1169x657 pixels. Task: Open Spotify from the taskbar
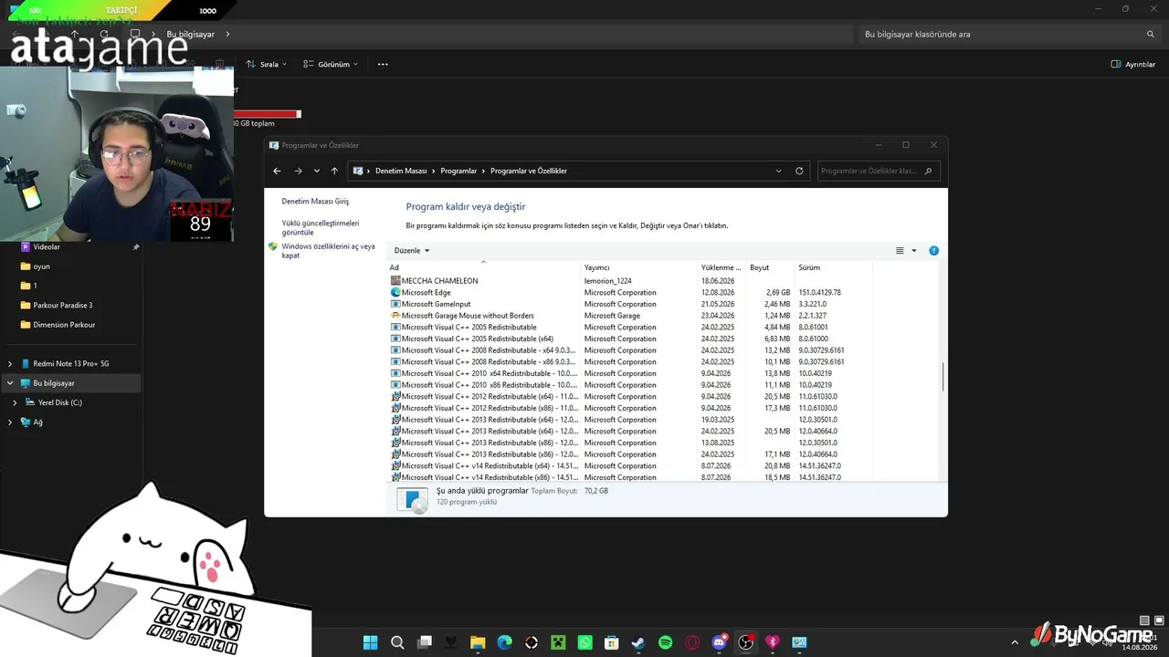tap(665, 642)
